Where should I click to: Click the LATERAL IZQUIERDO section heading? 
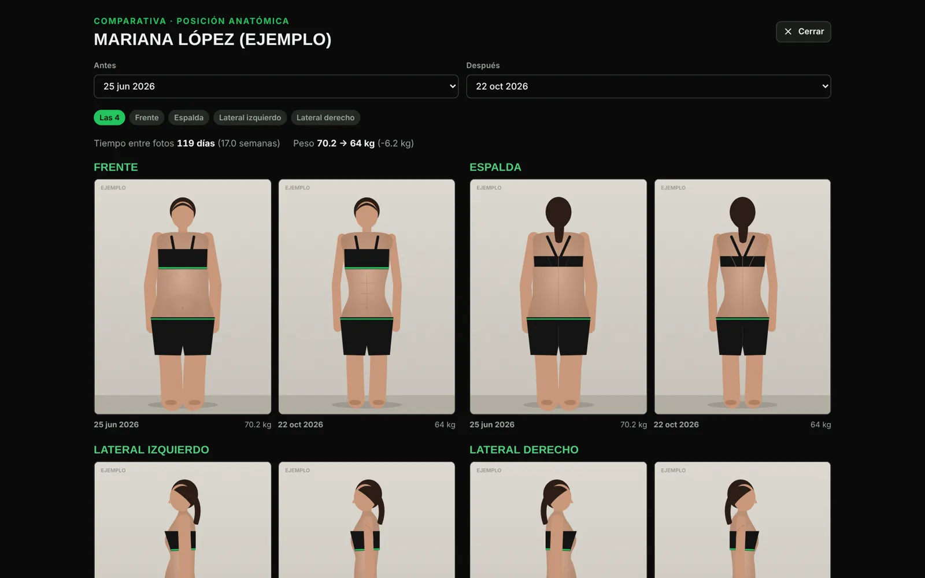click(151, 450)
